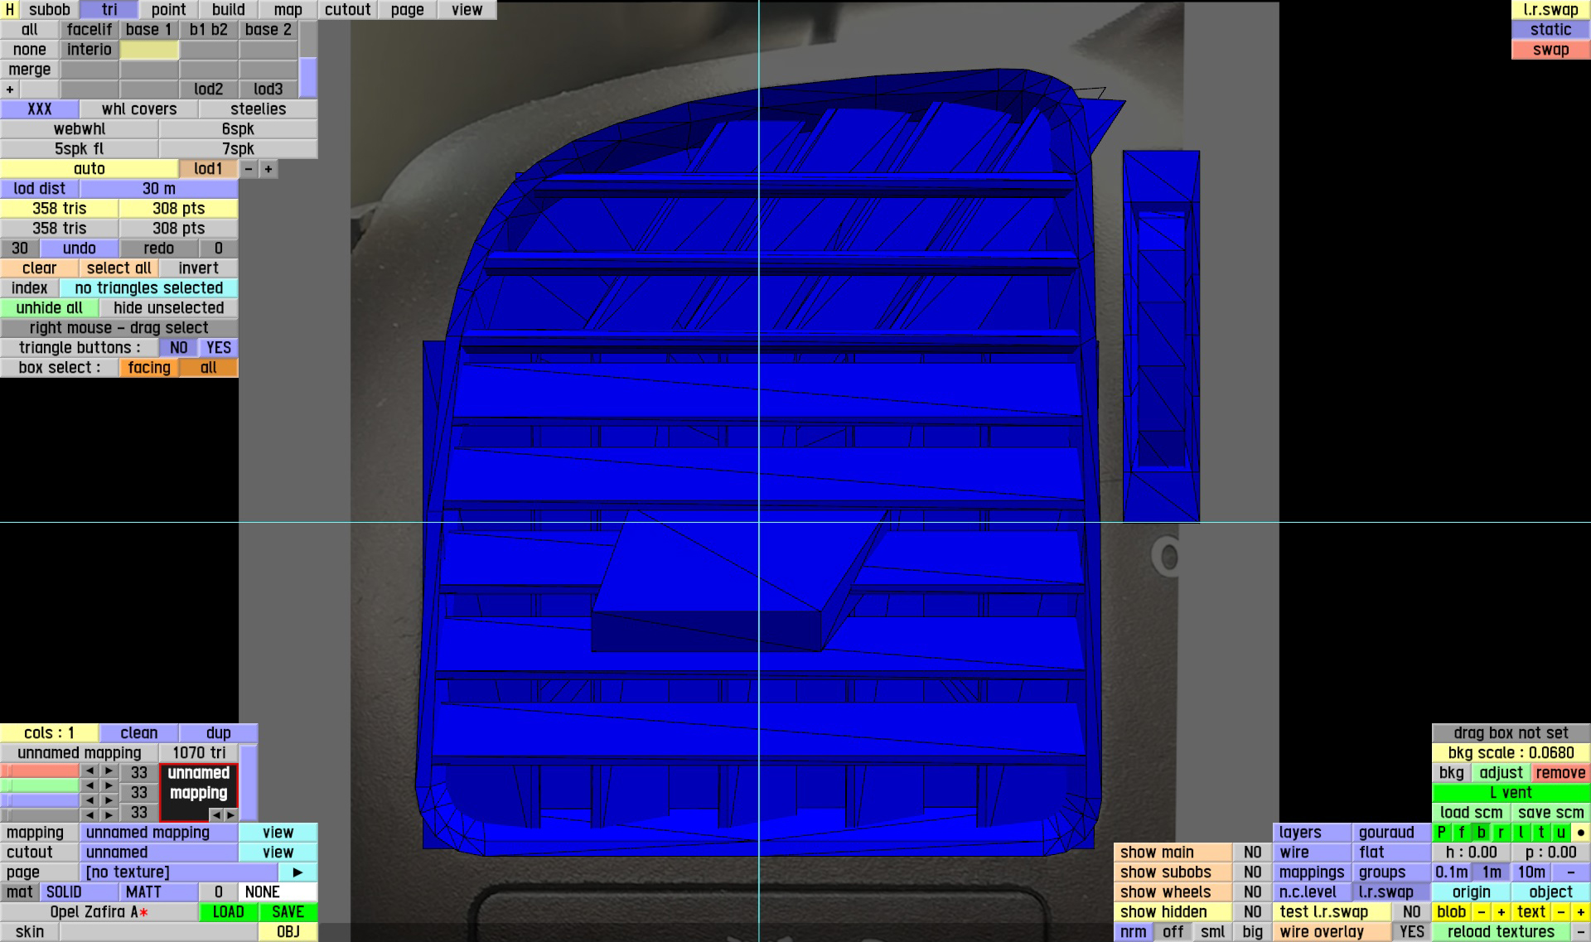Click the lod1 minus button
Image resolution: width=1591 pixels, height=942 pixels.
pos(249,169)
